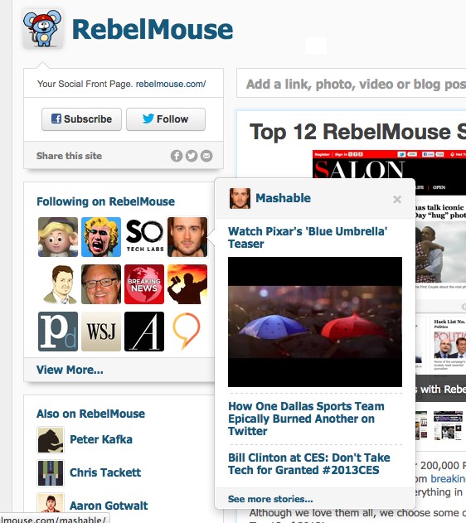466x523 pixels.
Task: Click the RebelMouse mouse mascot logo
Action: tap(42, 29)
